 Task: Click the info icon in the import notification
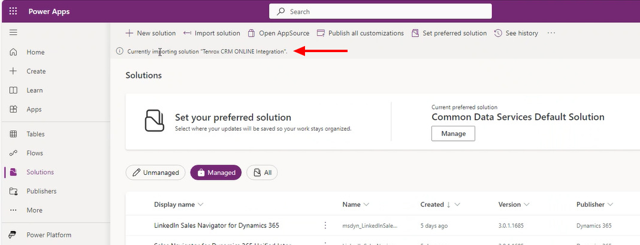pyautogui.click(x=119, y=52)
